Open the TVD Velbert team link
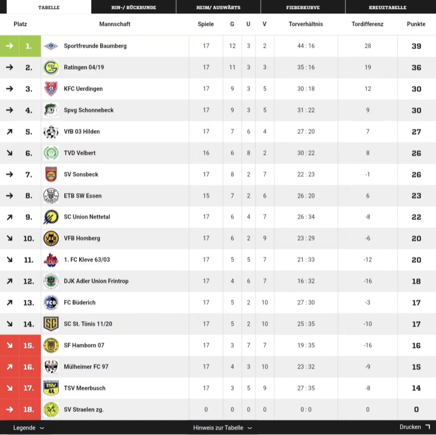The image size is (436, 435). click(x=80, y=153)
